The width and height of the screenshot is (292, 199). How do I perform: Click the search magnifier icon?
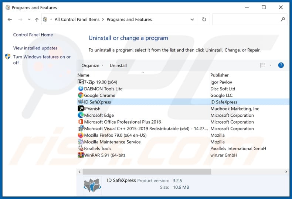tap(283, 19)
